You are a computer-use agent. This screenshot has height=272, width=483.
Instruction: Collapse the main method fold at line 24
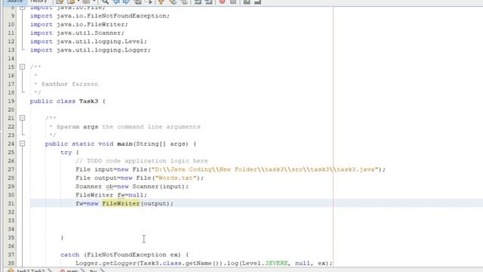click(x=22, y=144)
